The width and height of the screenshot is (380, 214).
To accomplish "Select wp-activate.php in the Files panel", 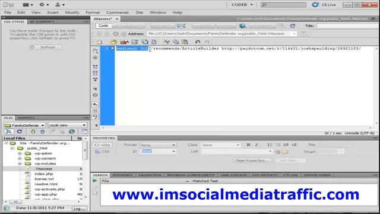I will click(50, 189).
